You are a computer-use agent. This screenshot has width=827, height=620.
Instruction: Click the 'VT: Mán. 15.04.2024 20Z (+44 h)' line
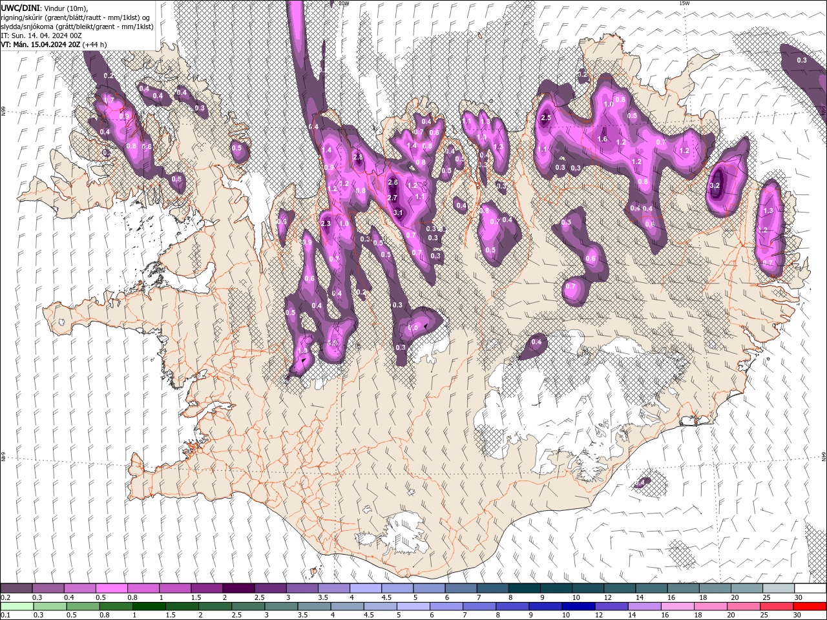pos(54,44)
